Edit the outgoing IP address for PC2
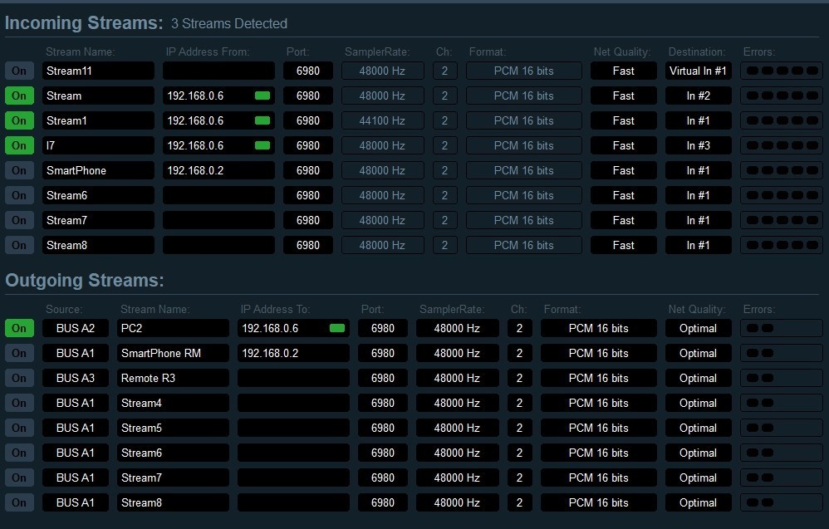The height and width of the screenshot is (529, 829). tap(282, 328)
